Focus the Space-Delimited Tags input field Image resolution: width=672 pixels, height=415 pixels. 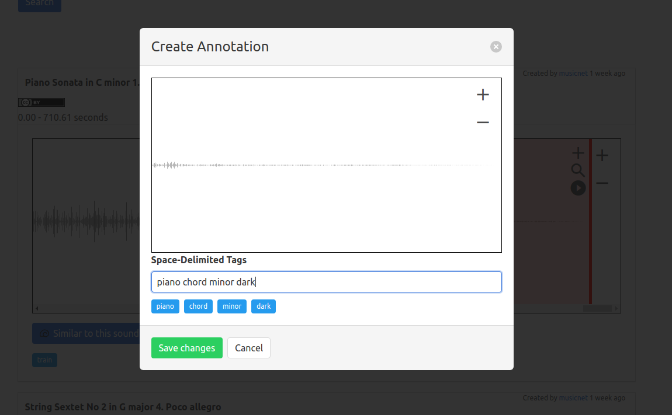coord(326,282)
